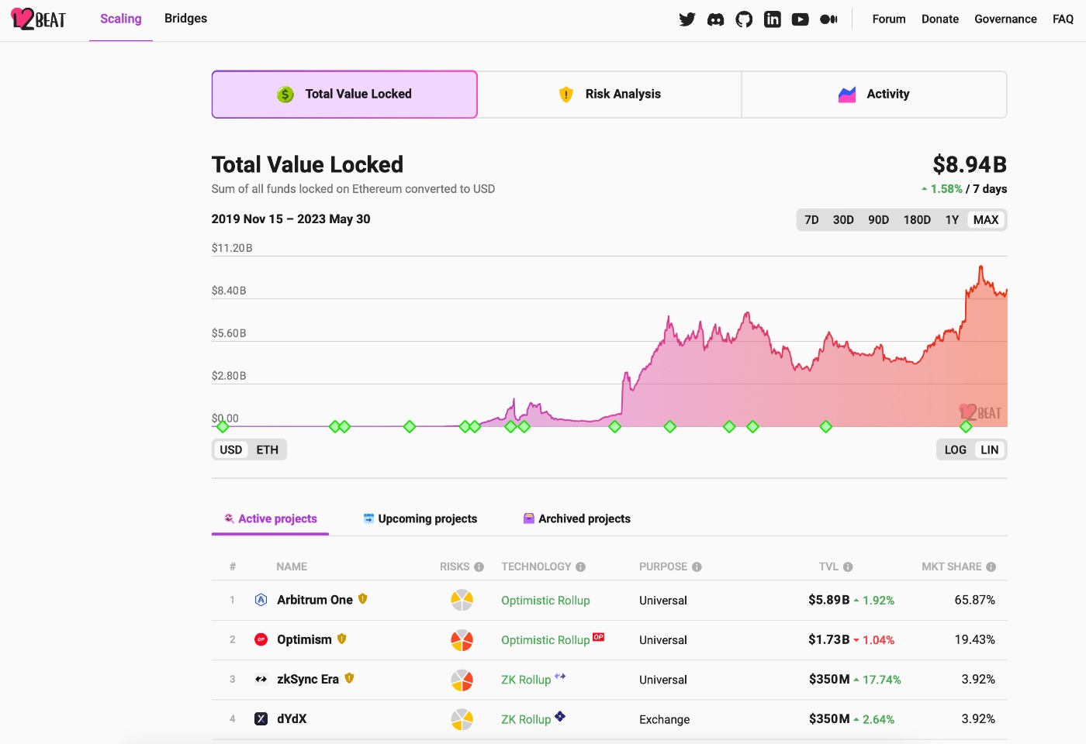Open the Medium blog icon
This screenshot has height=744, width=1086.
828,19
